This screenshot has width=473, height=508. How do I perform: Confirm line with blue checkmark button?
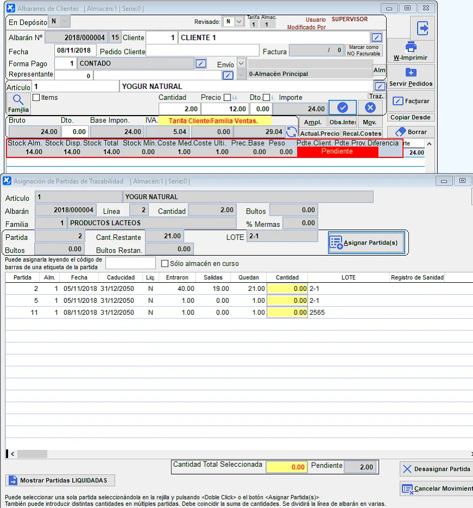(342, 108)
